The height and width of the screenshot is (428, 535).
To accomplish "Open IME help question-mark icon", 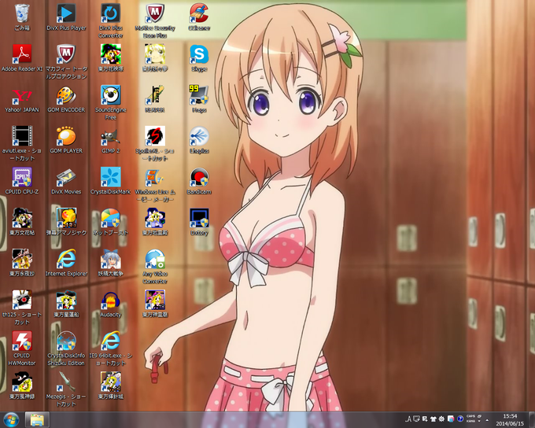I will point(460,419).
